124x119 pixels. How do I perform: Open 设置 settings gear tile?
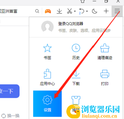[x=47, y=104]
